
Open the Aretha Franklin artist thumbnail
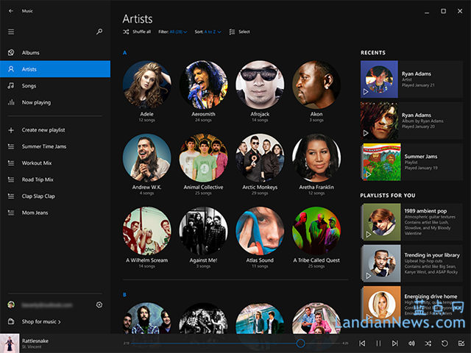[x=316, y=158]
